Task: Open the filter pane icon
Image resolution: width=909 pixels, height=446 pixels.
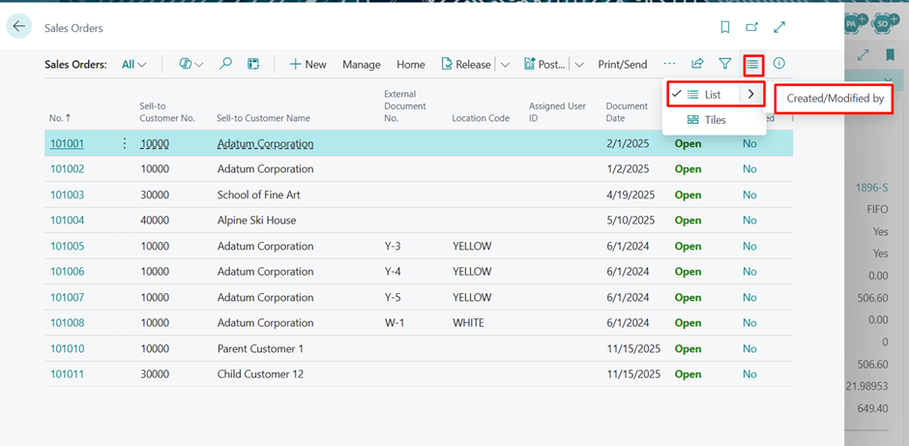Action: [724, 64]
